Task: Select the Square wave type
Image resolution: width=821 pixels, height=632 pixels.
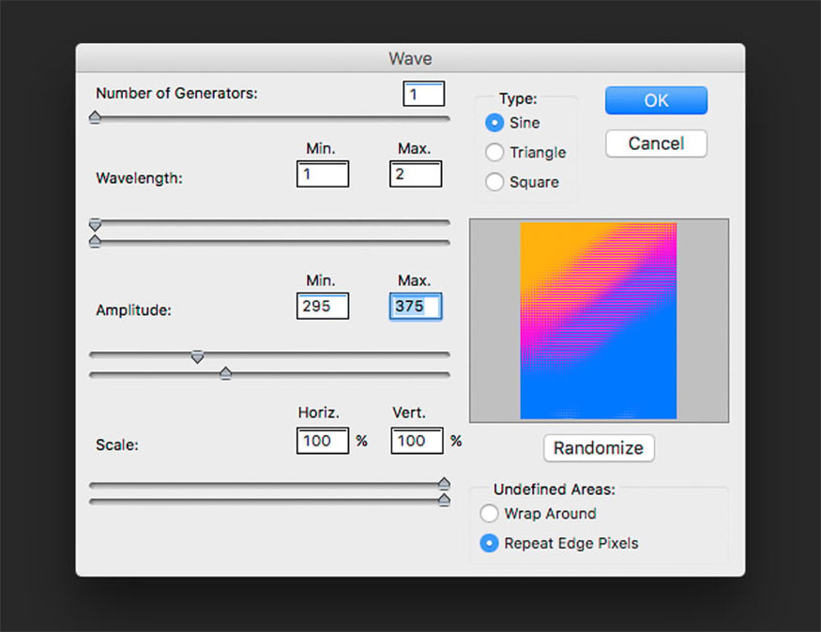Action: pyautogui.click(x=494, y=183)
